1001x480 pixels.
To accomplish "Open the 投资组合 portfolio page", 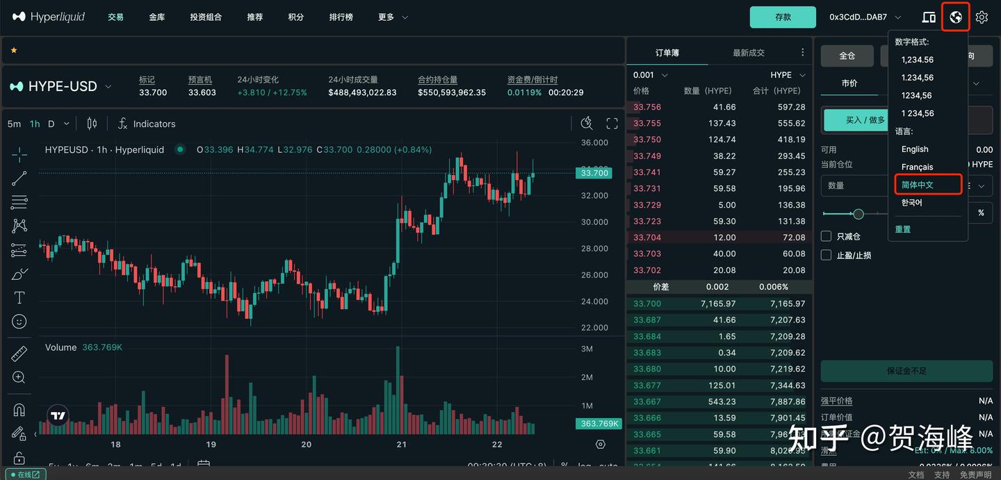I will coord(206,17).
